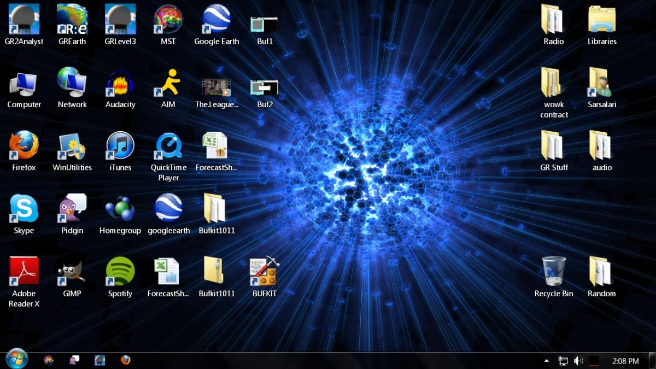Click the Firefox icon in the taskbar
The image size is (656, 369).
(126, 360)
